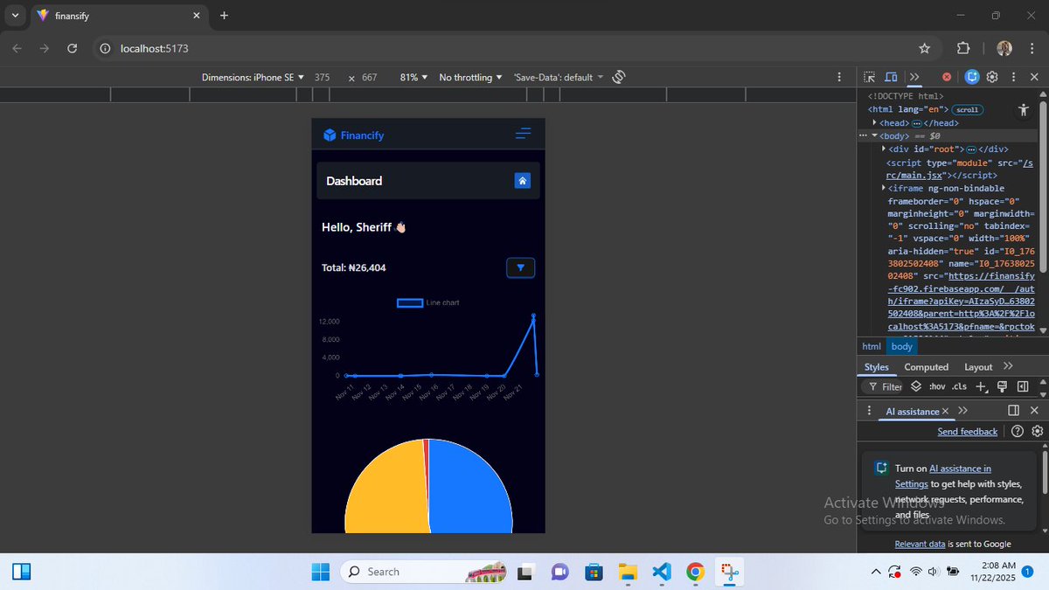Image resolution: width=1049 pixels, height=590 pixels.
Task: Open the 81% zoom dropdown
Action: point(413,77)
